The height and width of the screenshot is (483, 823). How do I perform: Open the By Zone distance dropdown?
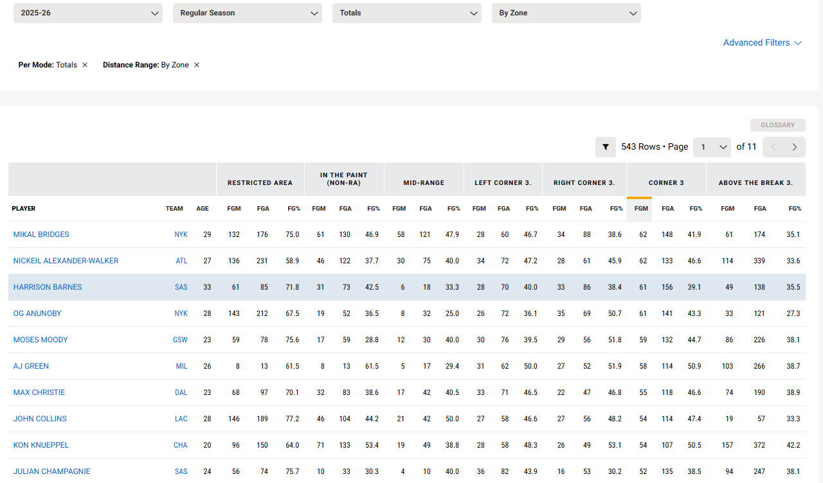[566, 13]
